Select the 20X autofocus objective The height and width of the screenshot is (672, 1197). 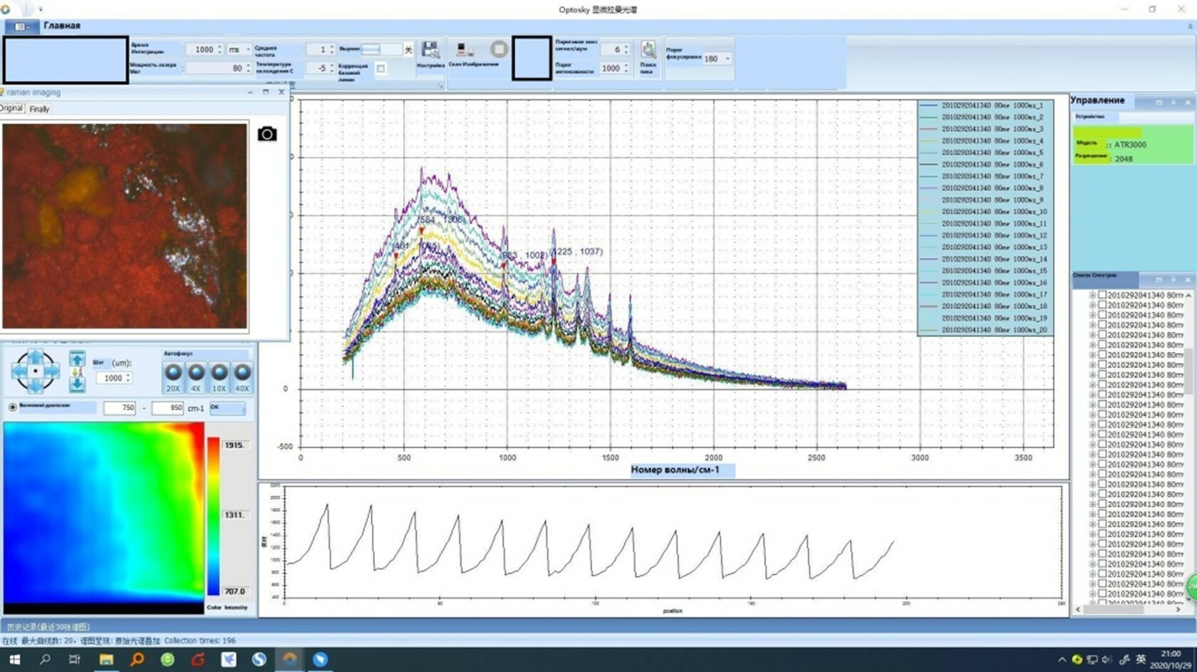tap(173, 373)
